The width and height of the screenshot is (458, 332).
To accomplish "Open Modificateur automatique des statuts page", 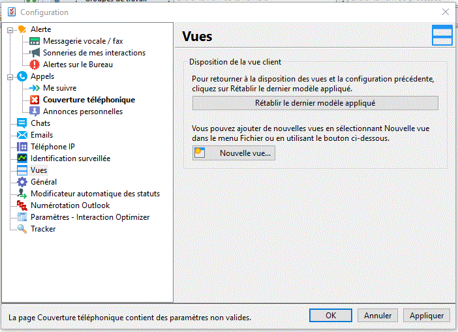I will tap(95, 194).
